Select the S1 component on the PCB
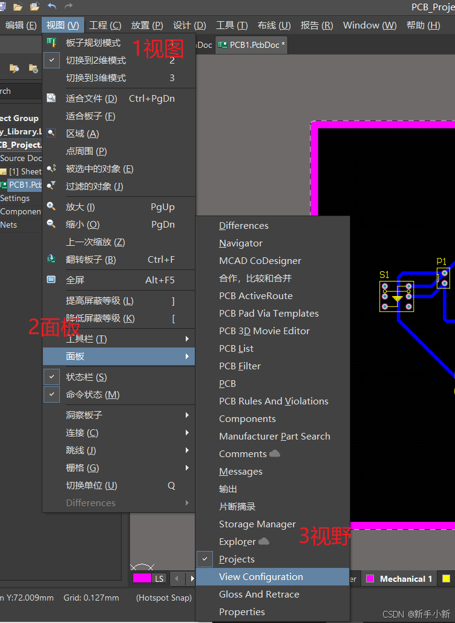Image resolution: width=455 pixels, height=623 pixels. pyautogui.click(x=397, y=297)
